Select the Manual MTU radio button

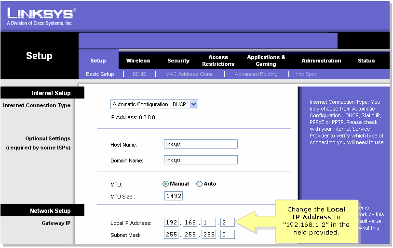(165, 184)
